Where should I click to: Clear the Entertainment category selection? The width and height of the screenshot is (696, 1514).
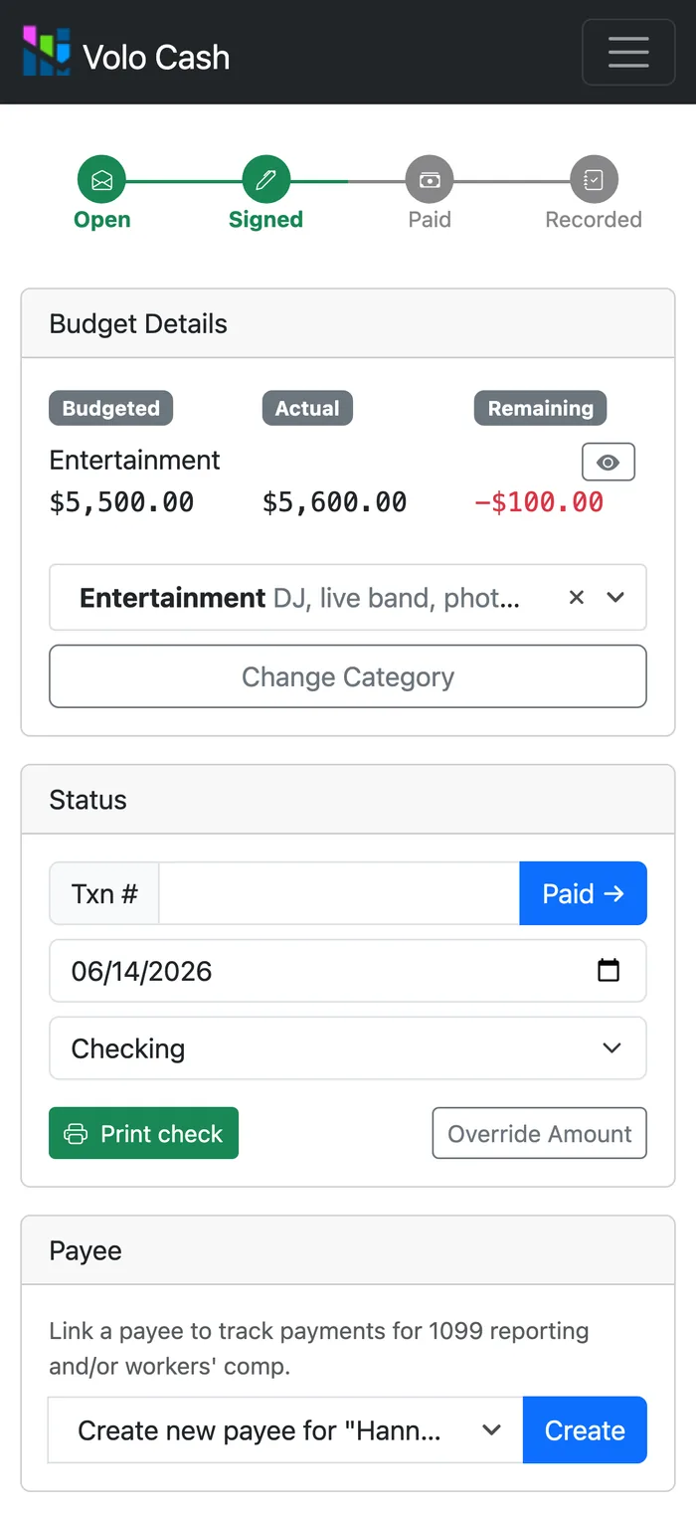[x=577, y=598]
